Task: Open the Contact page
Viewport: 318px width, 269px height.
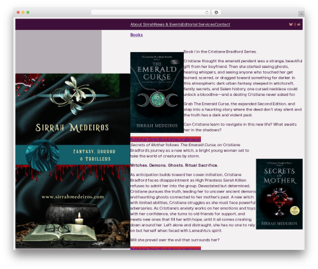Action: coord(223,24)
